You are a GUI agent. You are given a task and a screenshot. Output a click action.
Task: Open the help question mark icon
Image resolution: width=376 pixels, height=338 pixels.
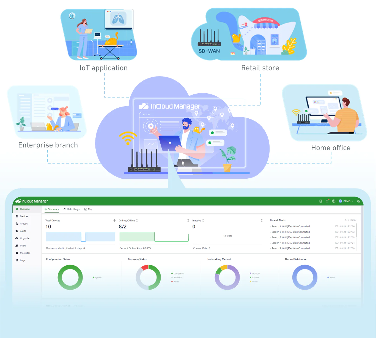(x=334, y=201)
